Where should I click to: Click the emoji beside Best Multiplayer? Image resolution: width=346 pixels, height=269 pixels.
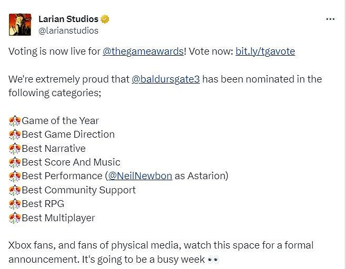pyautogui.click(x=15, y=218)
